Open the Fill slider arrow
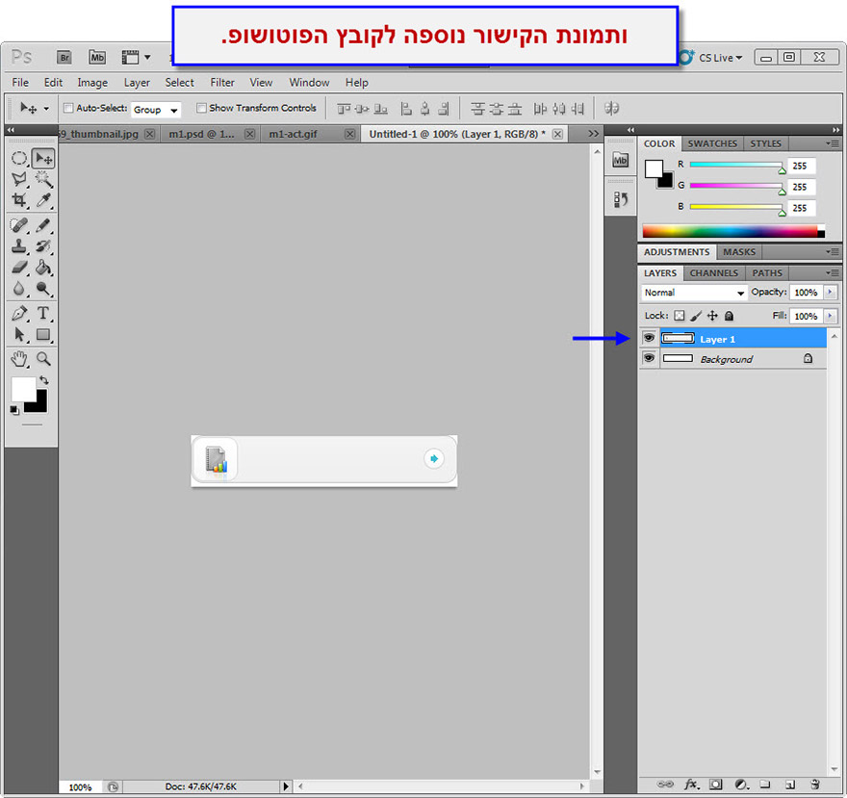 (831, 316)
